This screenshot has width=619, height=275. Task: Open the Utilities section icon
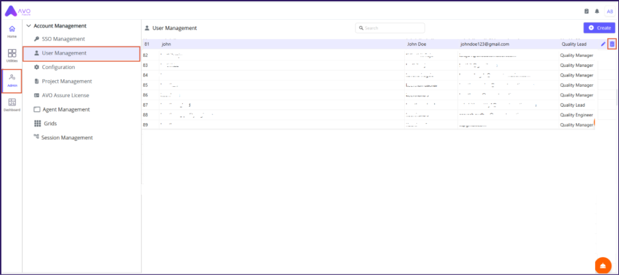click(12, 55)
